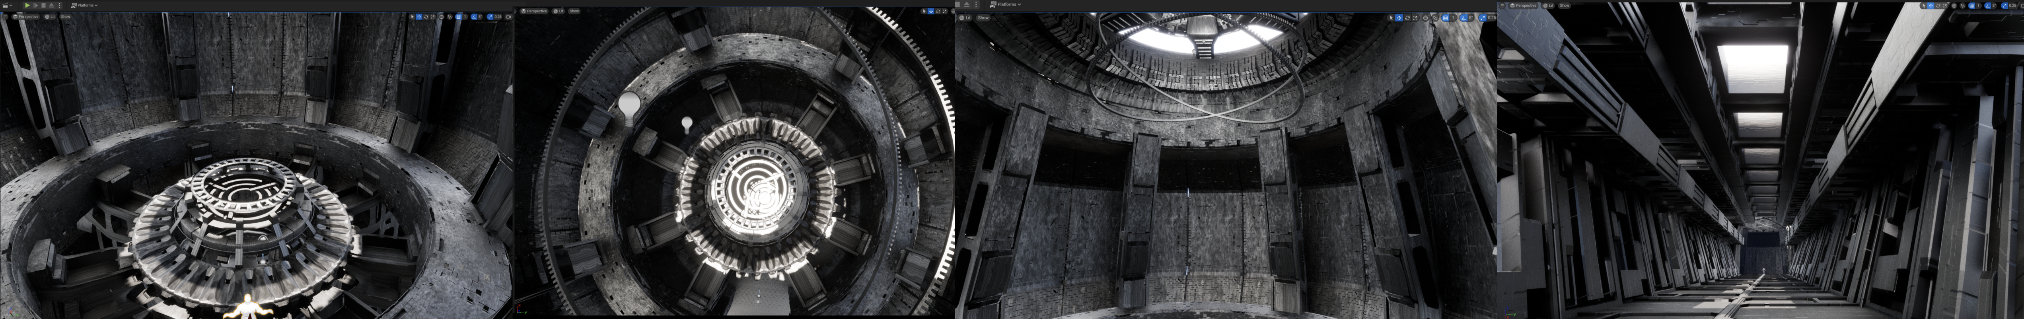Screen dimensions: 2024x319
Task: Select Translate tool in gear platform viewport
Action: (x=420, y=16)
